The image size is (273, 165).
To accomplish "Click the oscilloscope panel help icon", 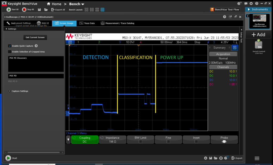I will (x=224, y=17).
